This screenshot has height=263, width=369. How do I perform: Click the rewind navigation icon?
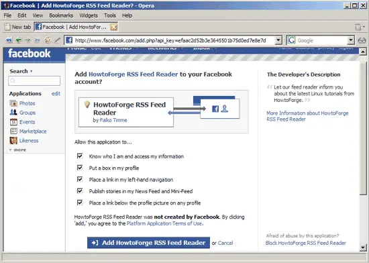(9, 40)
